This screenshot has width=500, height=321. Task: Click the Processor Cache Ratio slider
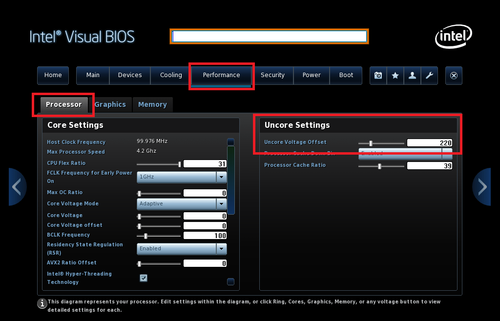click(x=381, y=166)
